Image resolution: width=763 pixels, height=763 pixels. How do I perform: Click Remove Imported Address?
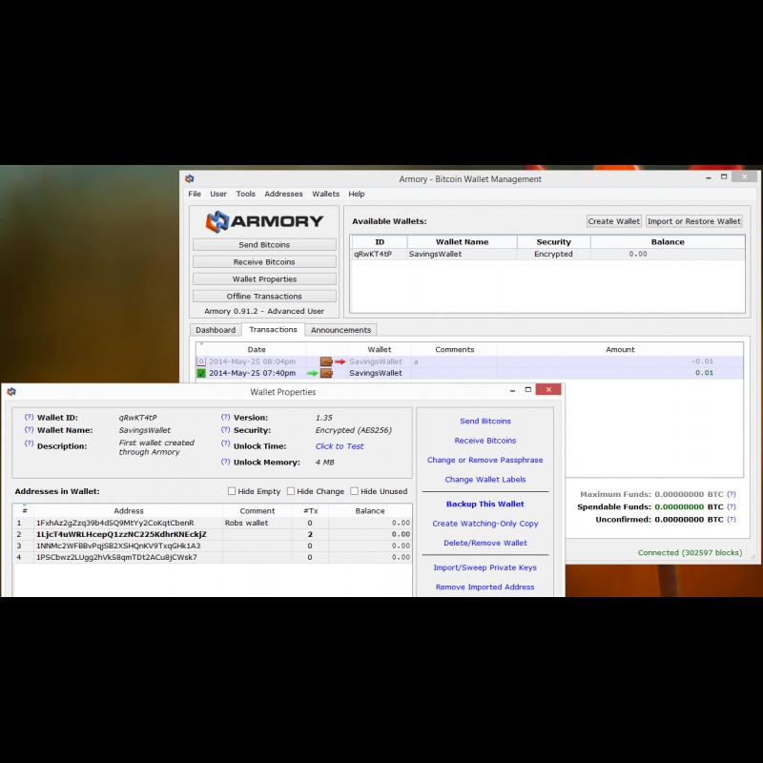[485, 587]
